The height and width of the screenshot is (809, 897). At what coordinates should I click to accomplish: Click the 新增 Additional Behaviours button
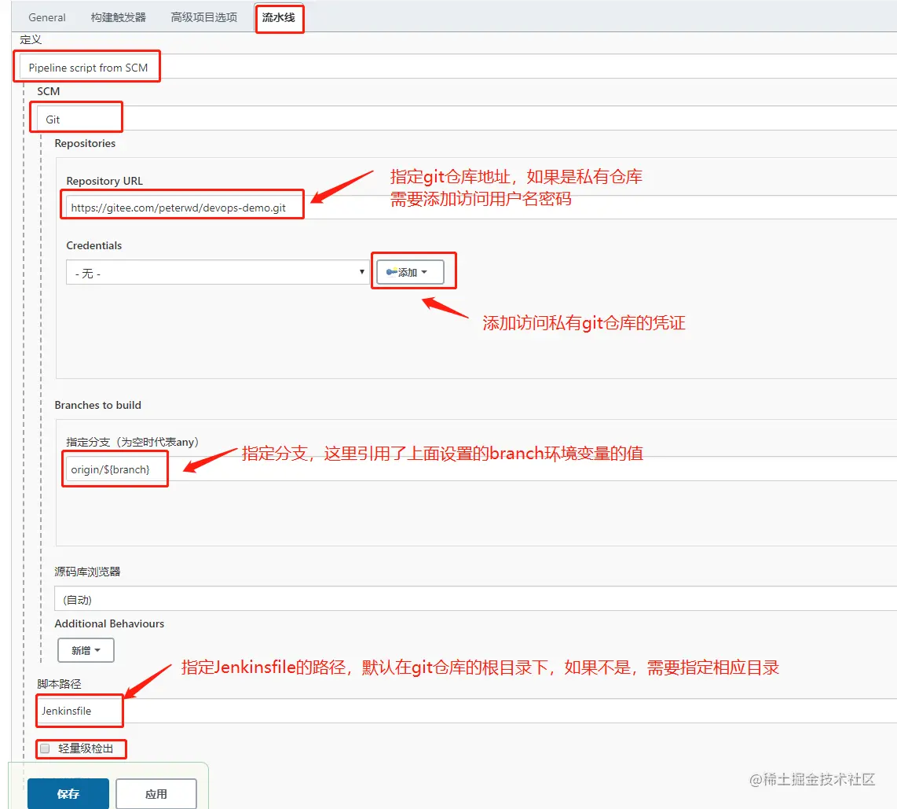(86, 650)
